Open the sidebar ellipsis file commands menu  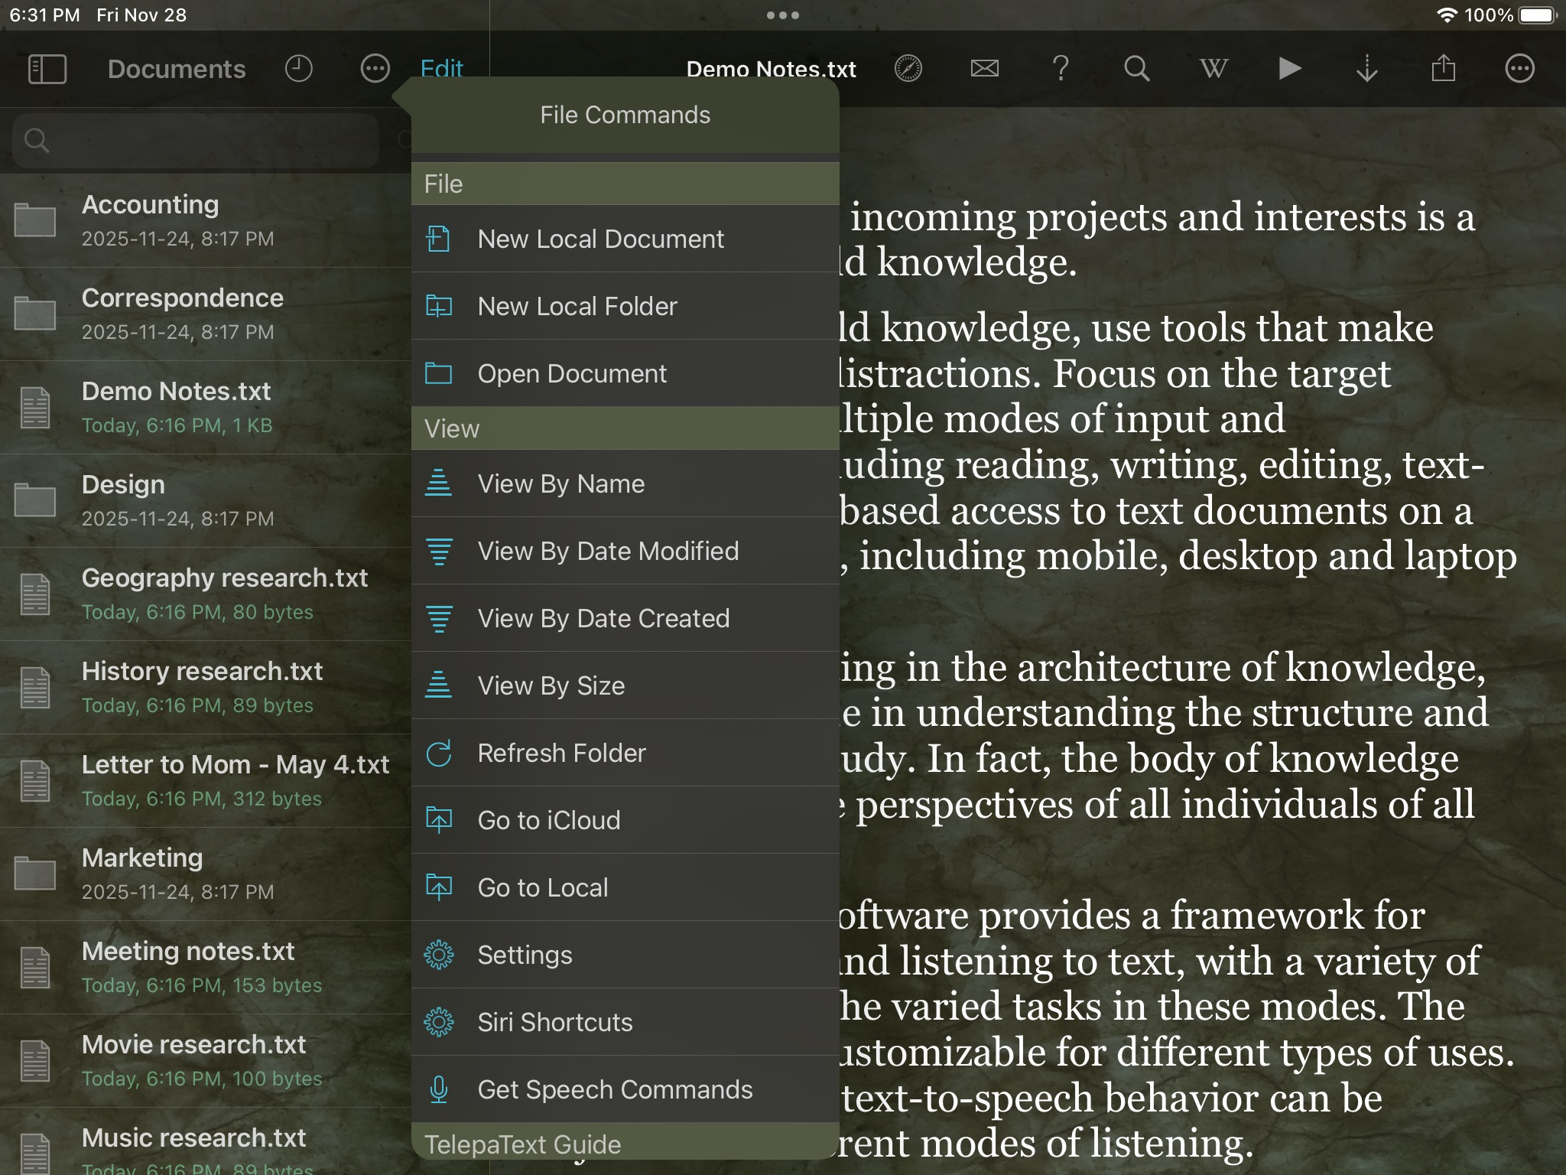(375, 69)
